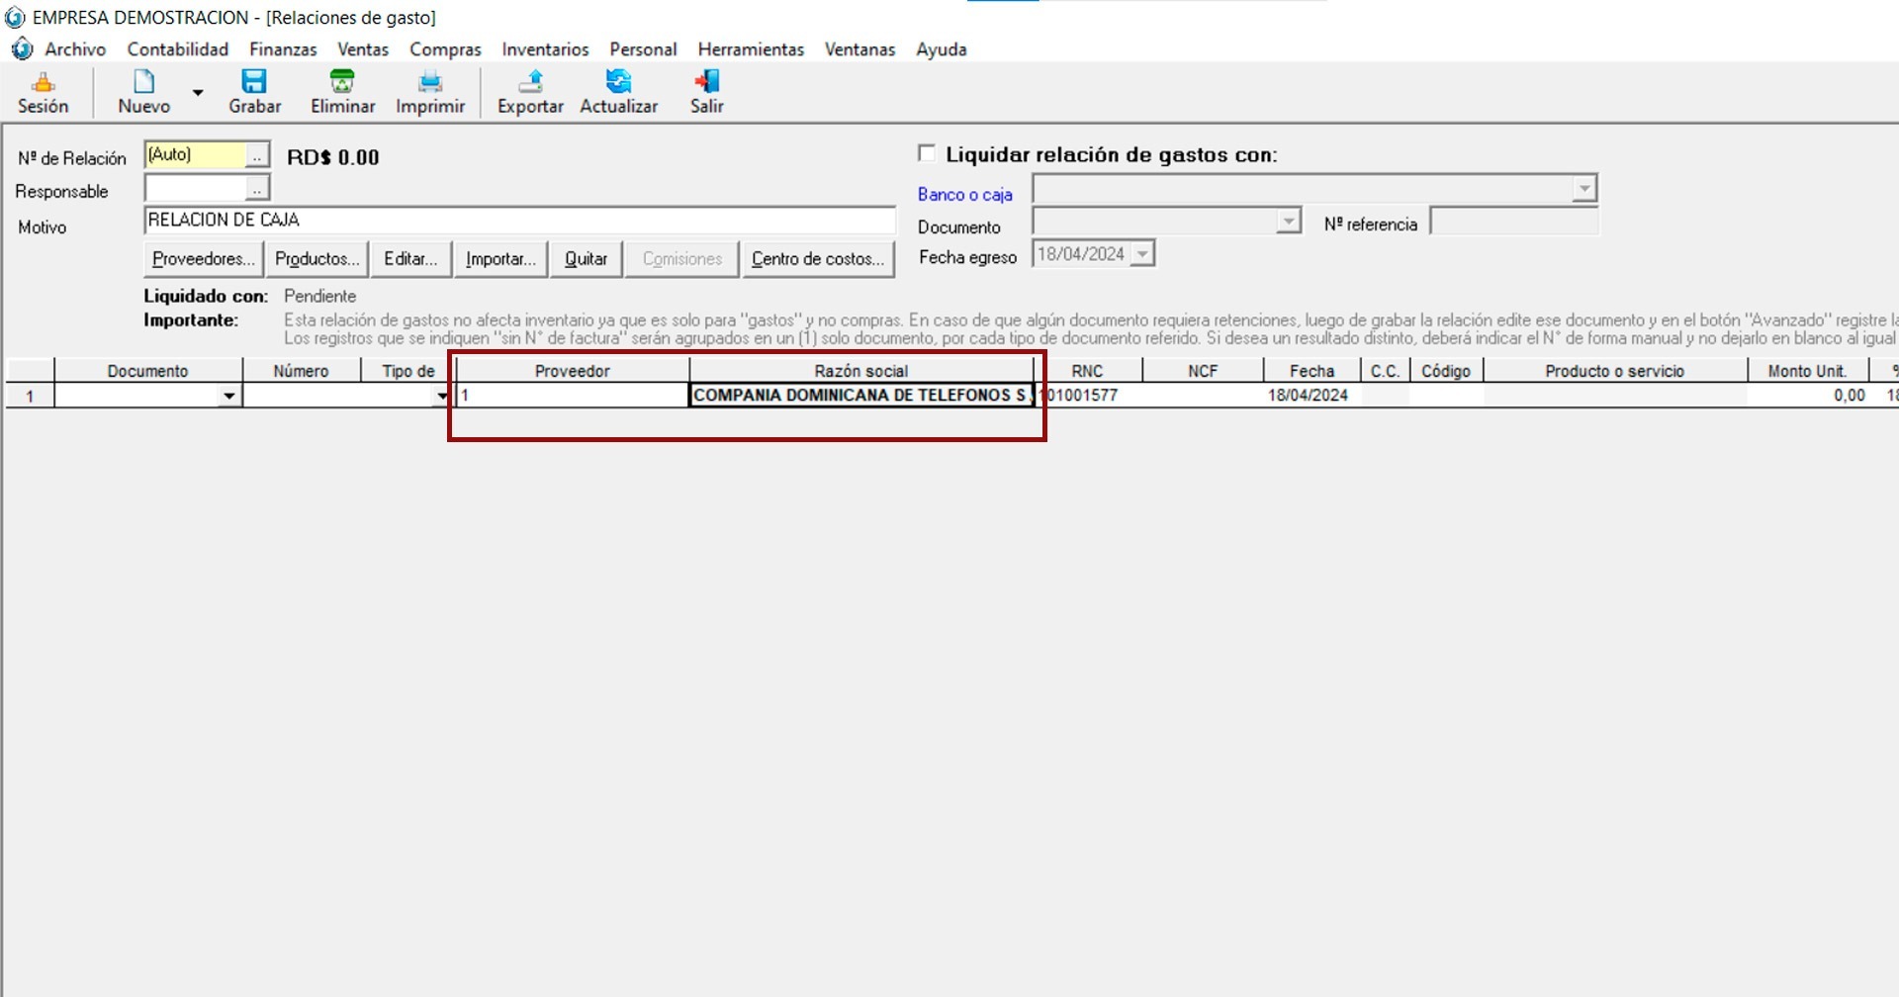Click the Sesión toolbar icon

point(43,83)
